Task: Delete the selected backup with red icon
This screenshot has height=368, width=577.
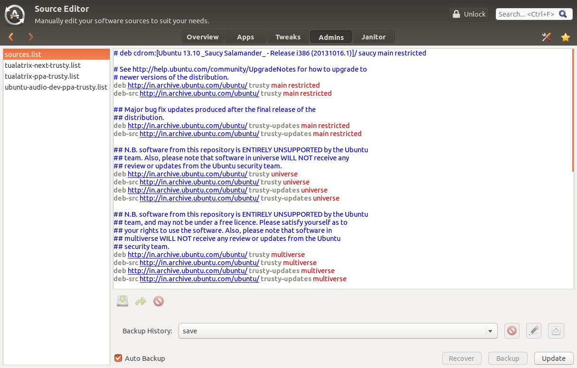Action: pyautogui.click(x=511, y=331)
